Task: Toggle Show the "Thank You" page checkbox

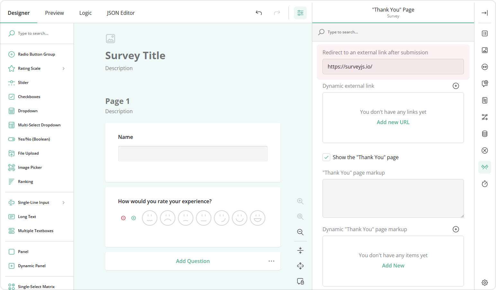Action: (326, 157)
